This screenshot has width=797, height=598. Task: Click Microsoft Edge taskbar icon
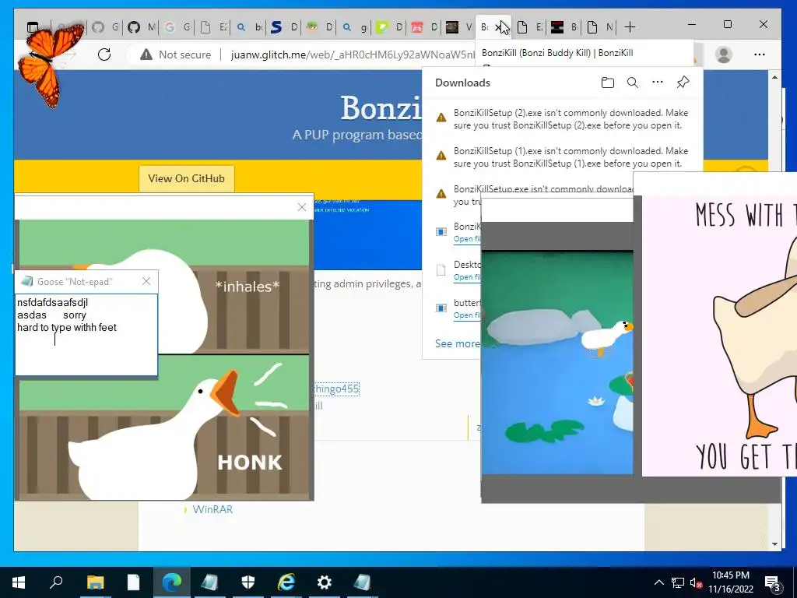pyautogui.click(x=172, y=582)
